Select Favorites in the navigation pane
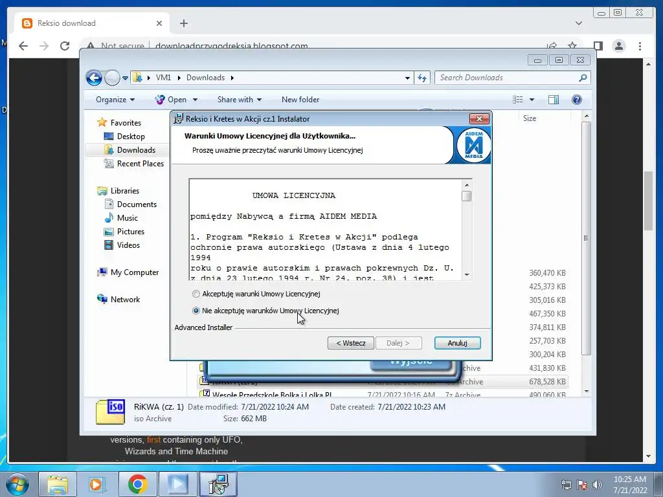663x497 pixels. pyautogui.click(x=126, y=122)
